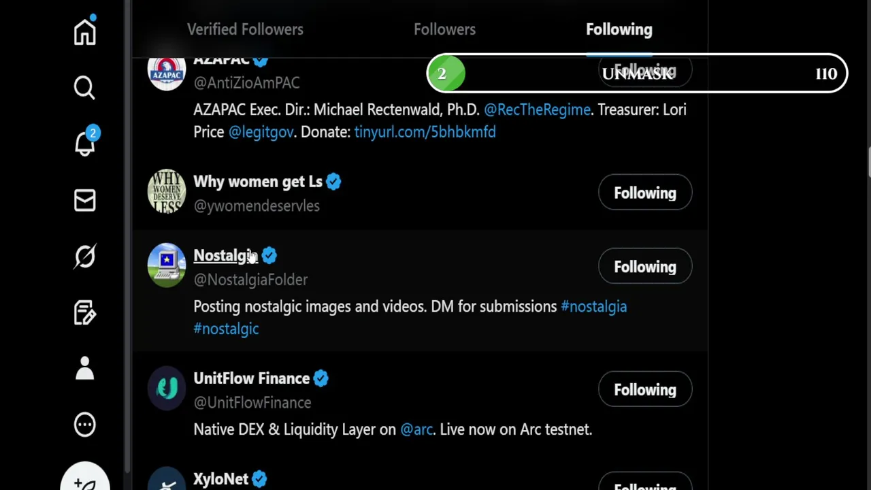871x490 pixels.
Task: Open the @RecTheRegime mention link
Action: 537,110
